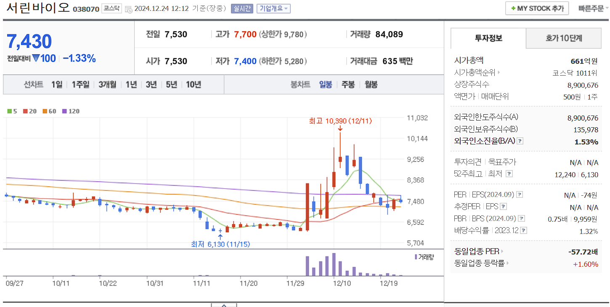The height and width of the screenshot is (307, 610).
Task: Switch to the 호가 10단계 tab
Action: coord(564,38)
